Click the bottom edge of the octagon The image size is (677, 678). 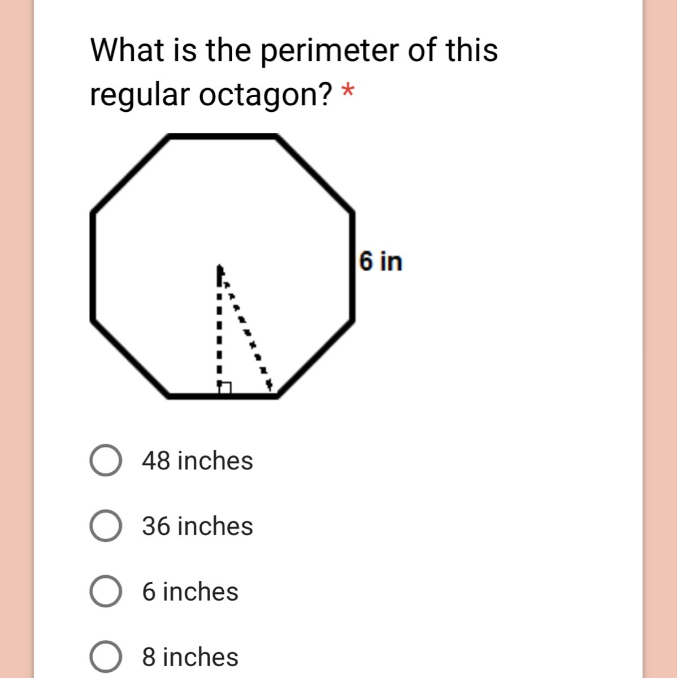tap(223, 395)
